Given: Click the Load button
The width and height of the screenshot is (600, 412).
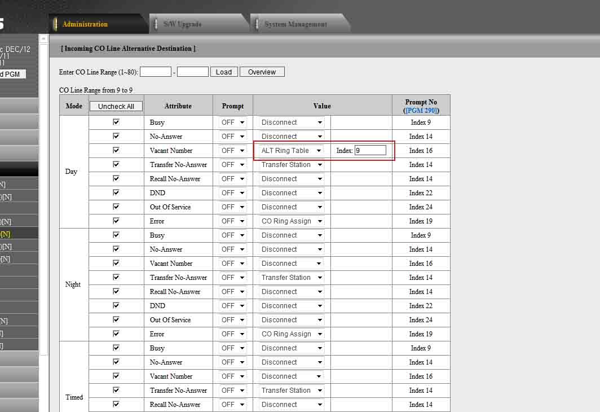Looking at the screenshot, I should click(224, 72).
